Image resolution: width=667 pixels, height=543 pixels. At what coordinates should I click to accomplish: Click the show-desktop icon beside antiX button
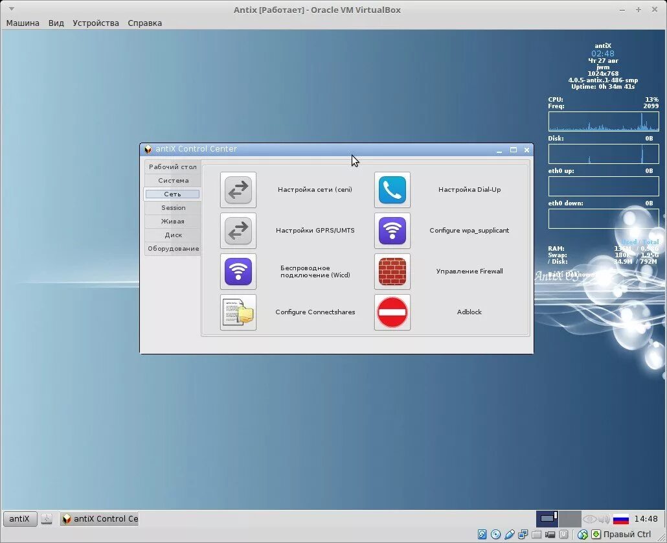click(x=47, y=519)
